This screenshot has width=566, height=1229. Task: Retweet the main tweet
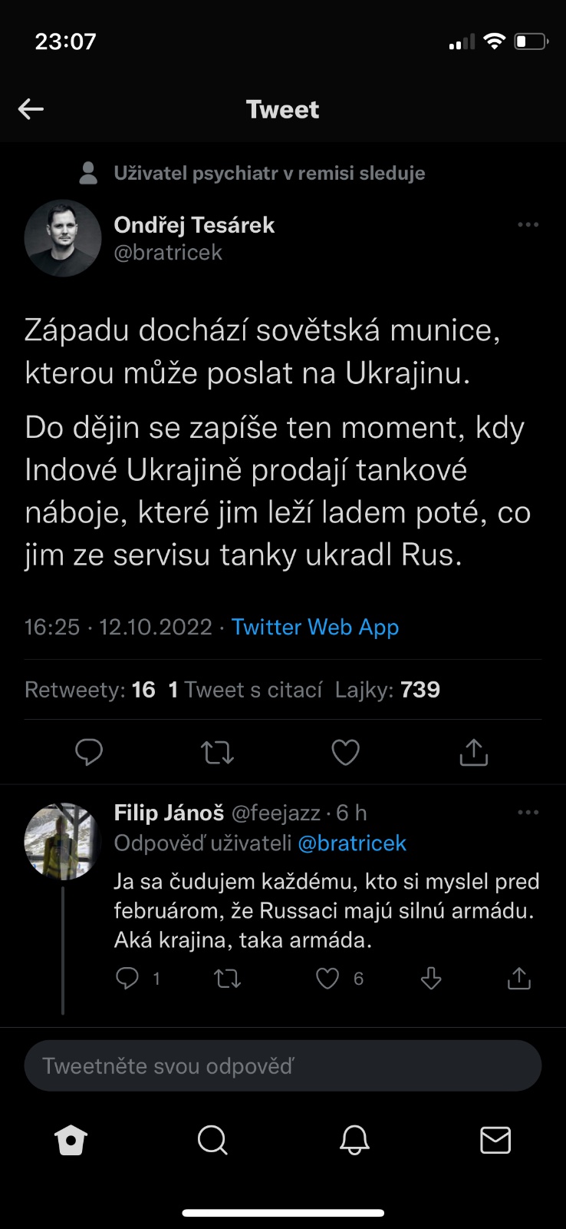pyautogui.click(x=217, y=752)
